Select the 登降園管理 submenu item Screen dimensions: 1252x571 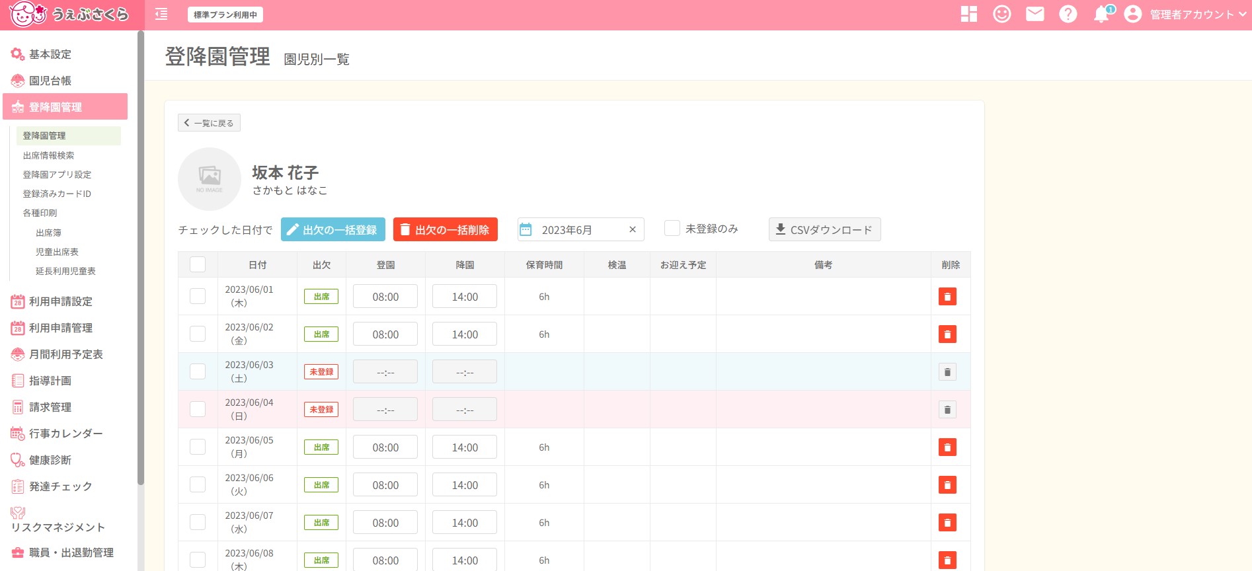(x=69, y=135)
